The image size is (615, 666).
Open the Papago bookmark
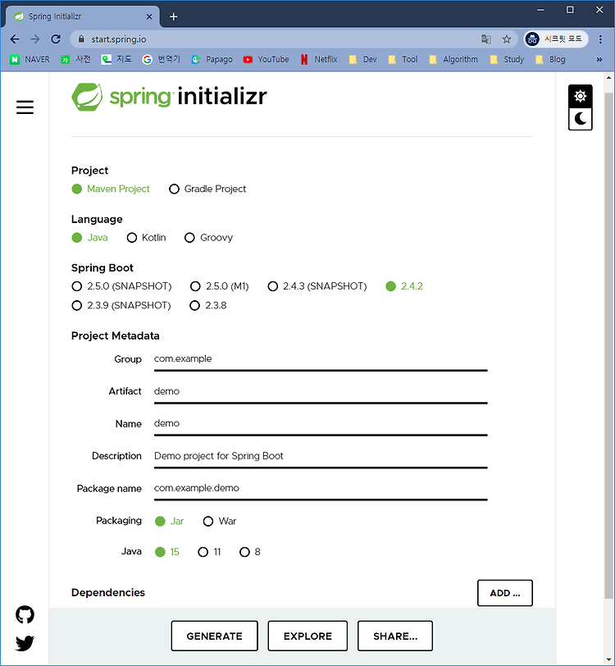tap(212, 59)
